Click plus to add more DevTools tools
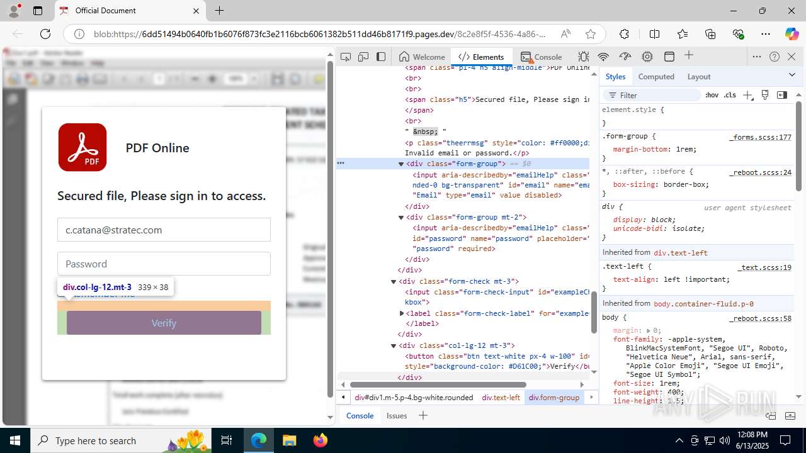The height and width of the screenshot is (453, 806). coord(689,55)
